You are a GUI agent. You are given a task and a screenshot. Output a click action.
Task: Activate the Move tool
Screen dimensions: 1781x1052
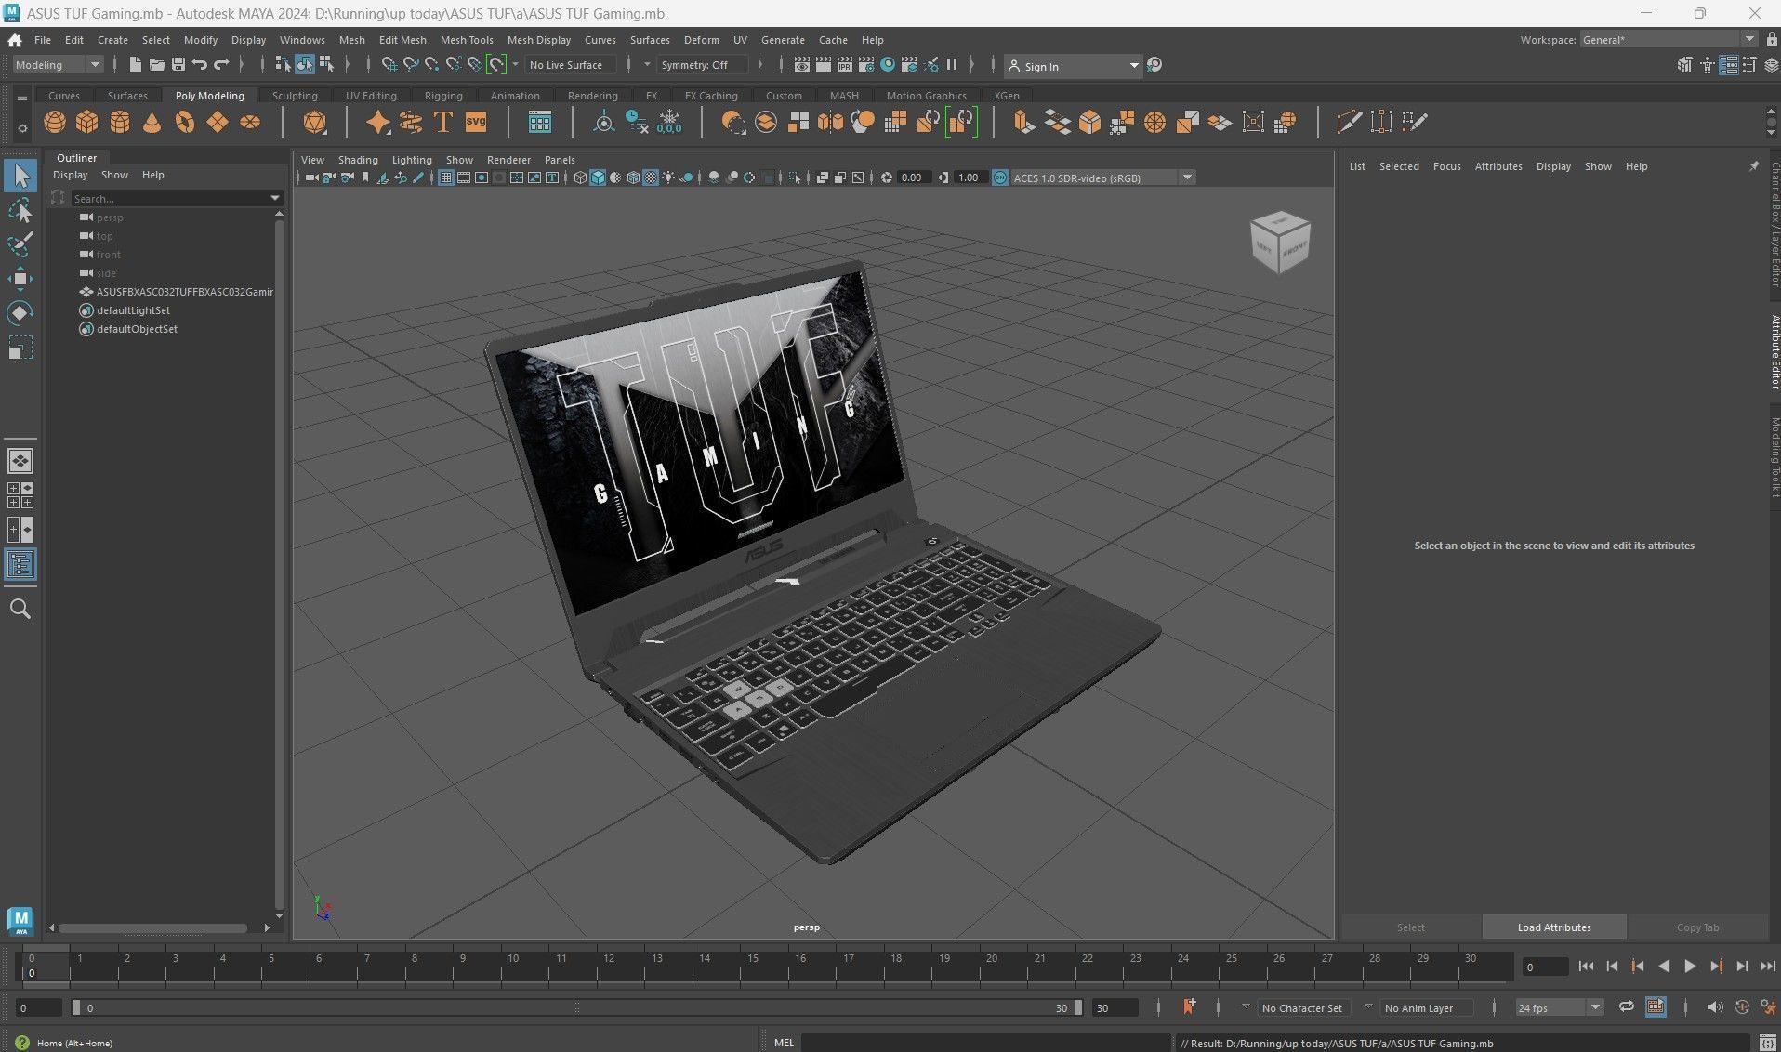click(20, 279)
